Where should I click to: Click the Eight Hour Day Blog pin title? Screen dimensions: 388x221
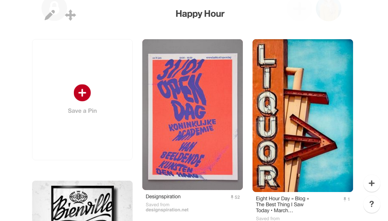282,205
